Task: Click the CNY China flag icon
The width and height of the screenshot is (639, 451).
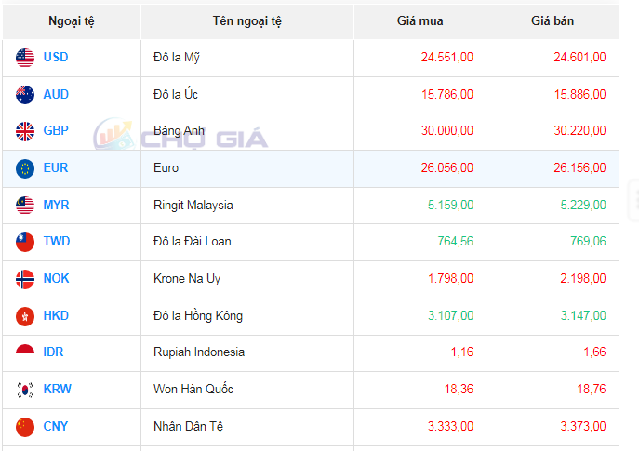Action: coord(25,427)
